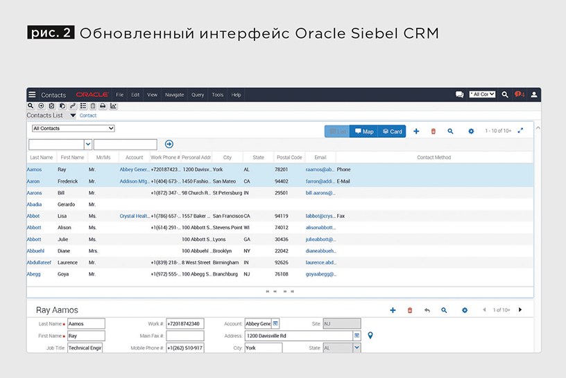Click the chain link toolbar icon
Screen dimensions: 566x378
click(x=73, y=106)
